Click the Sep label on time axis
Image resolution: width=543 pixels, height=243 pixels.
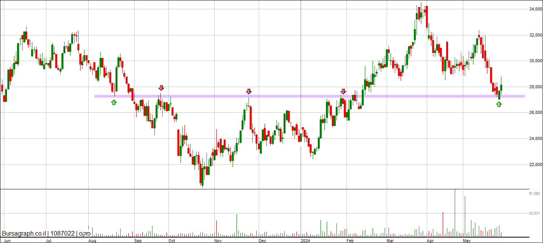pos(138,241)
